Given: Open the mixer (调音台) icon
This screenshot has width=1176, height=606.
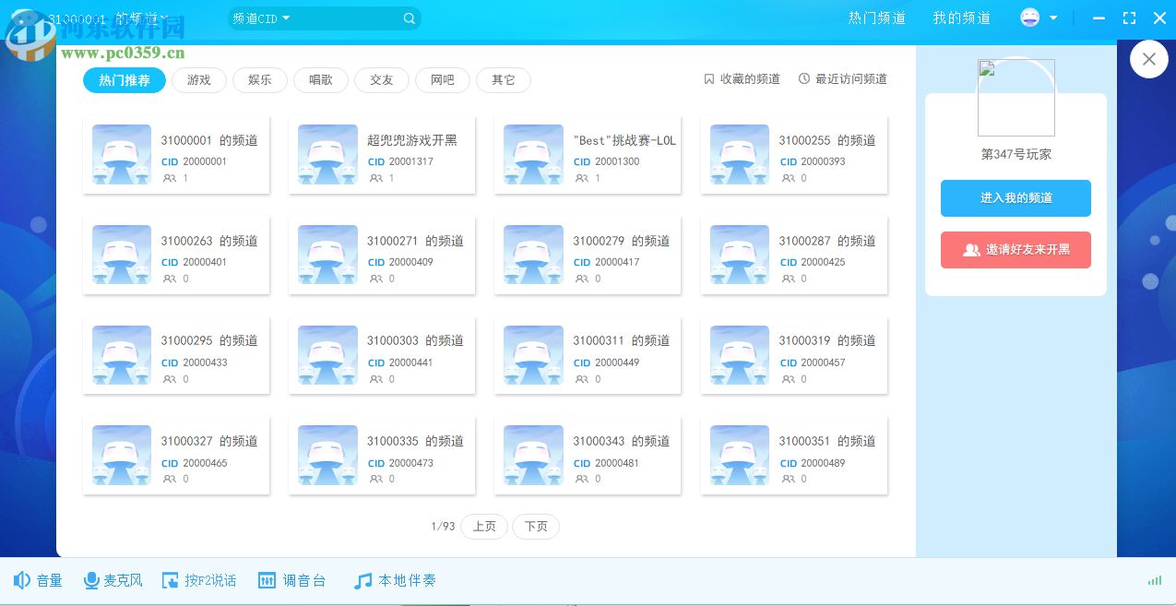Looking at the screenshot, I should 266,580.
